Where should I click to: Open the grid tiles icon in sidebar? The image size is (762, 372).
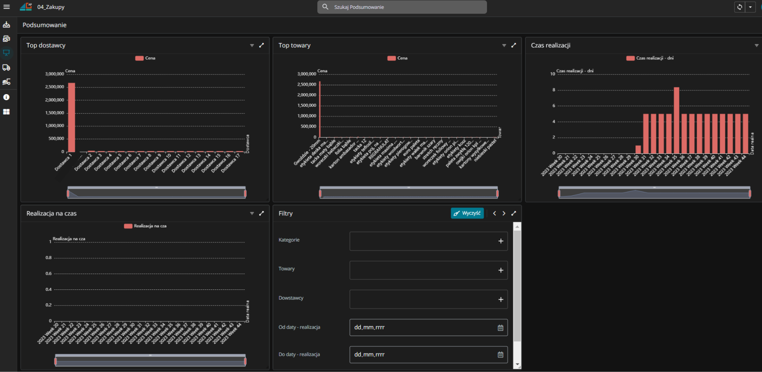click(x=6, y=112)
